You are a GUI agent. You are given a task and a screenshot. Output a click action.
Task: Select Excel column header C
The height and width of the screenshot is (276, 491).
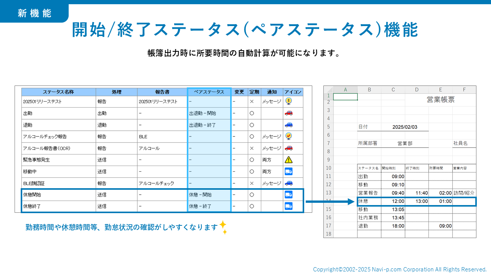point(393,90)
